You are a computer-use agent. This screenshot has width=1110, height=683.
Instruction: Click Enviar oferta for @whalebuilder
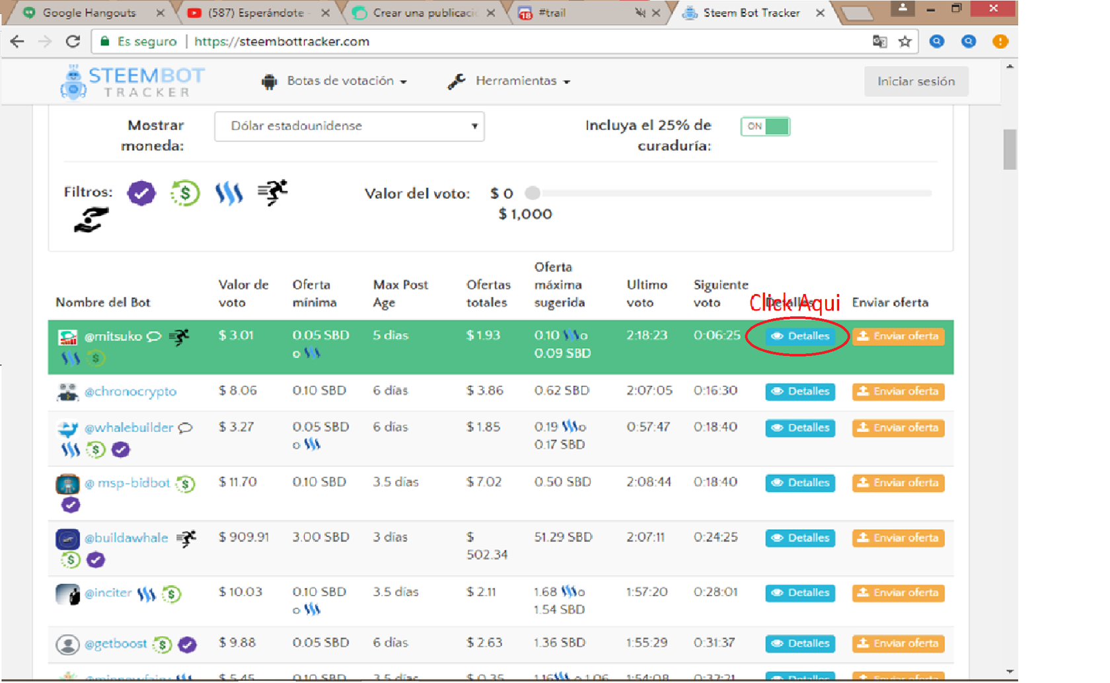[x=898, y=428]
